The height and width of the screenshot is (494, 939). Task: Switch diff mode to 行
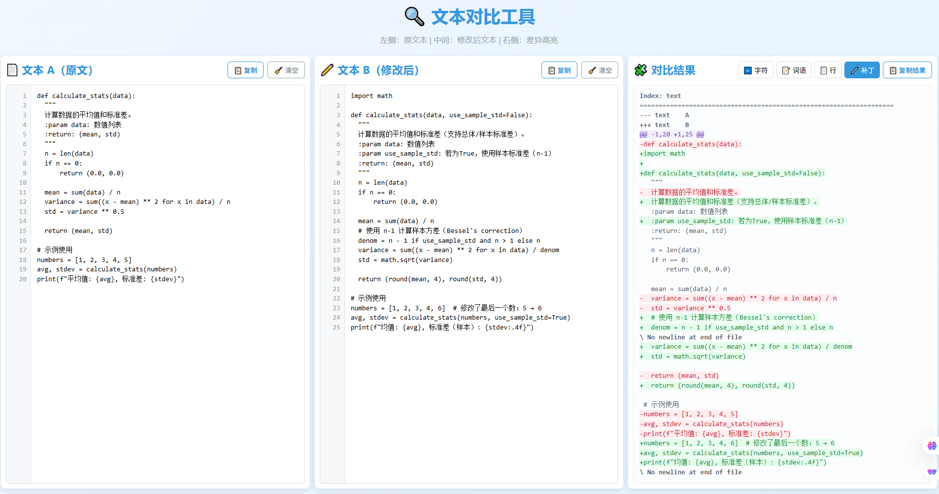[x=828, y=70]
